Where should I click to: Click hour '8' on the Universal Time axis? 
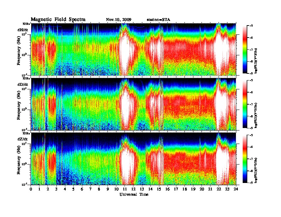click(99, 189)
